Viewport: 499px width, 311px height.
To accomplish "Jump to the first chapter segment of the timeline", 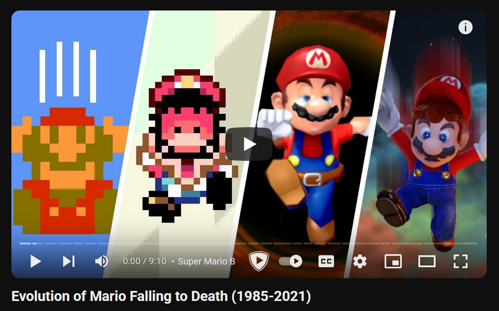I will [x=25, y=244].
